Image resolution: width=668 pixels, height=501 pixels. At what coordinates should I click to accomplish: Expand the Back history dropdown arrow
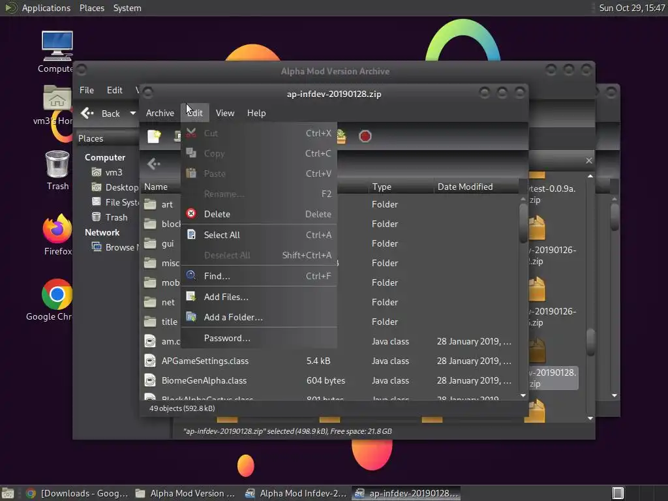point(133,114)
